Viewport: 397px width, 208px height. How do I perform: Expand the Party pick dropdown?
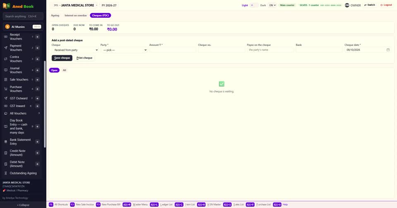coord(124,50)
